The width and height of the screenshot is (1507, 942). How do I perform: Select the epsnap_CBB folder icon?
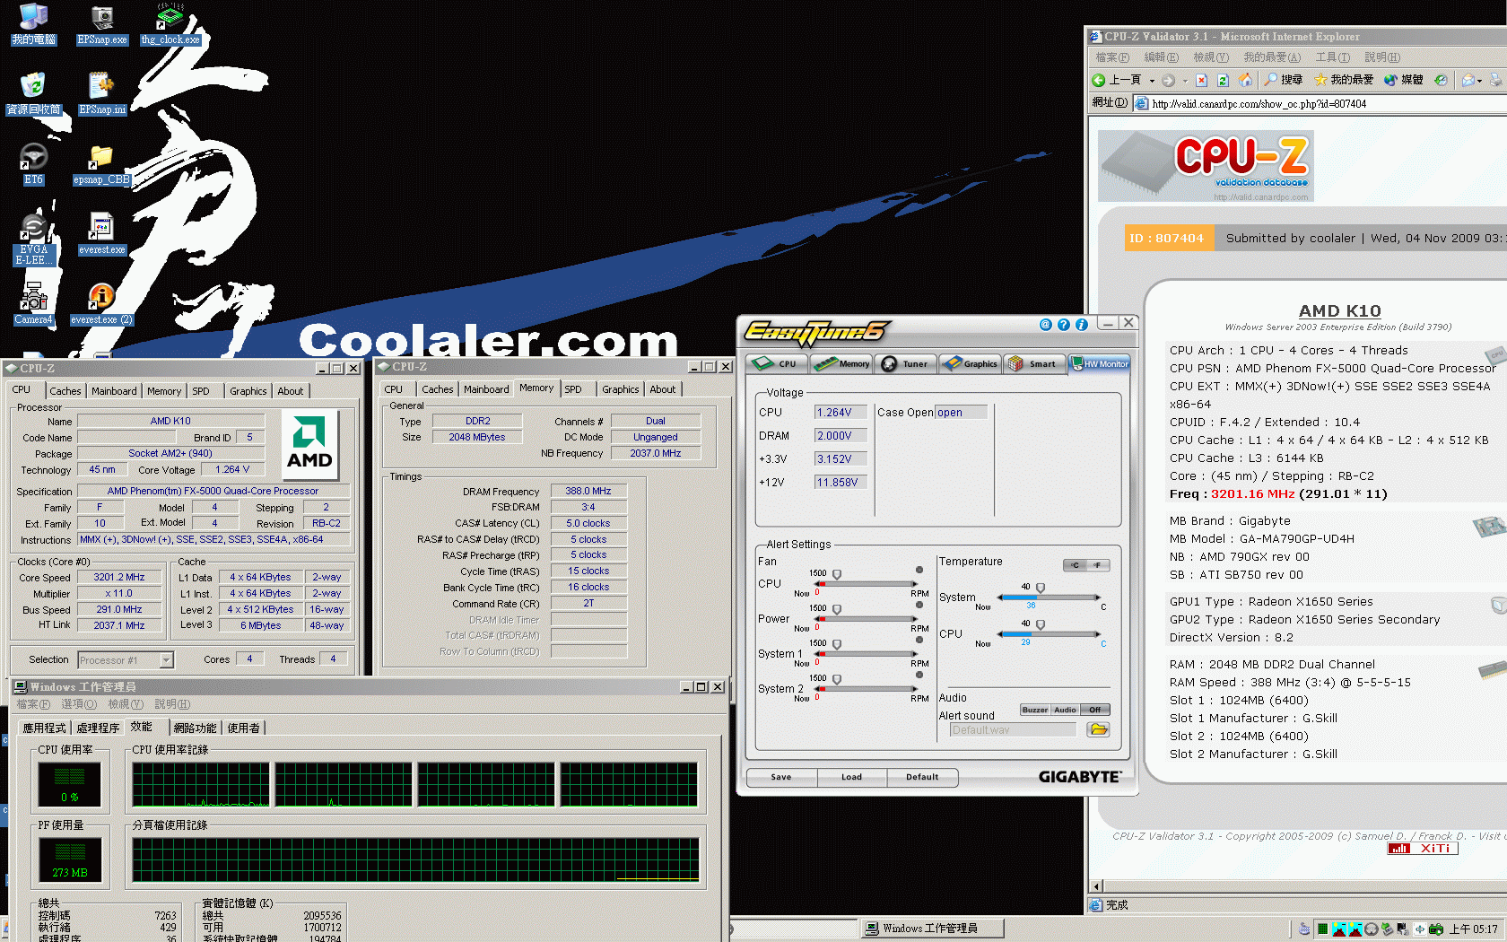pyautogui.click(x=101, y=163)
